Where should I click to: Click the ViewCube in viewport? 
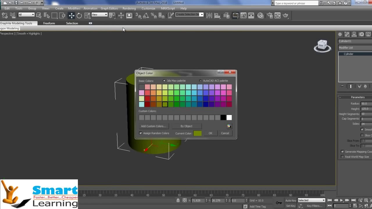click(x=322, y=46)
